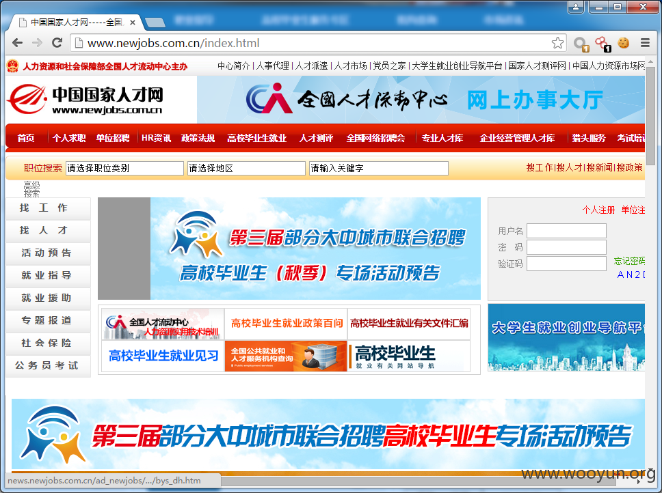
Task: Click the address bar URL
Action: [x=173, y=43]
